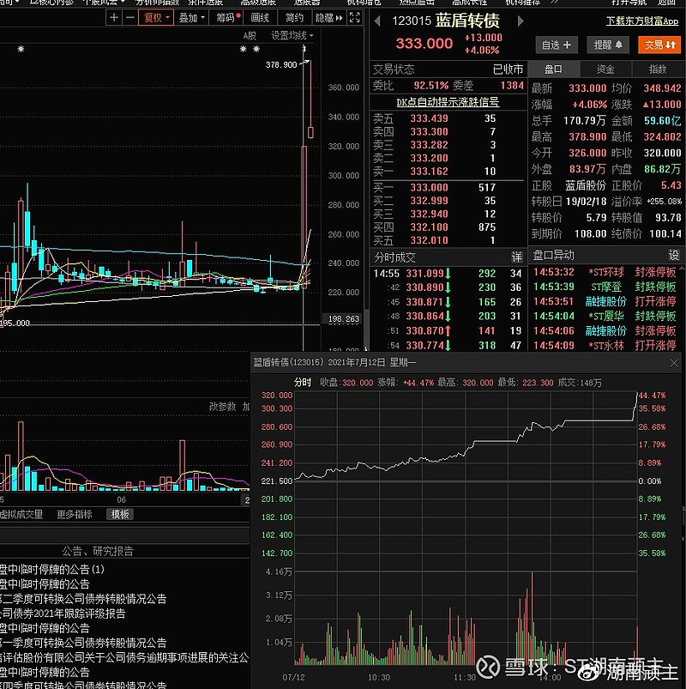This screenshot has height=689, width=686.
Task: Click 隐藏 to hide side panel
Action: click(x=328, y=17)
